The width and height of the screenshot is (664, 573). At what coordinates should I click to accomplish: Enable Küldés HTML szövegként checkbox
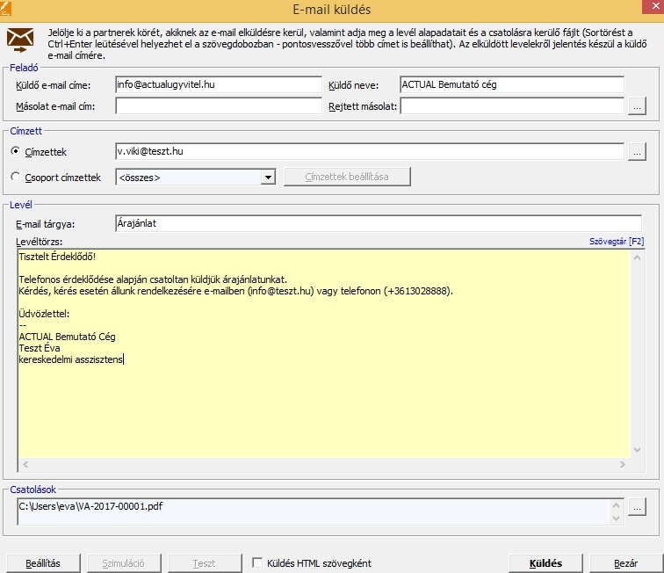257,562
